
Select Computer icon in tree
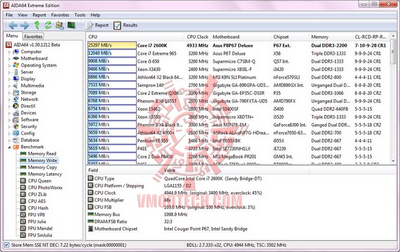click(16, 52)
